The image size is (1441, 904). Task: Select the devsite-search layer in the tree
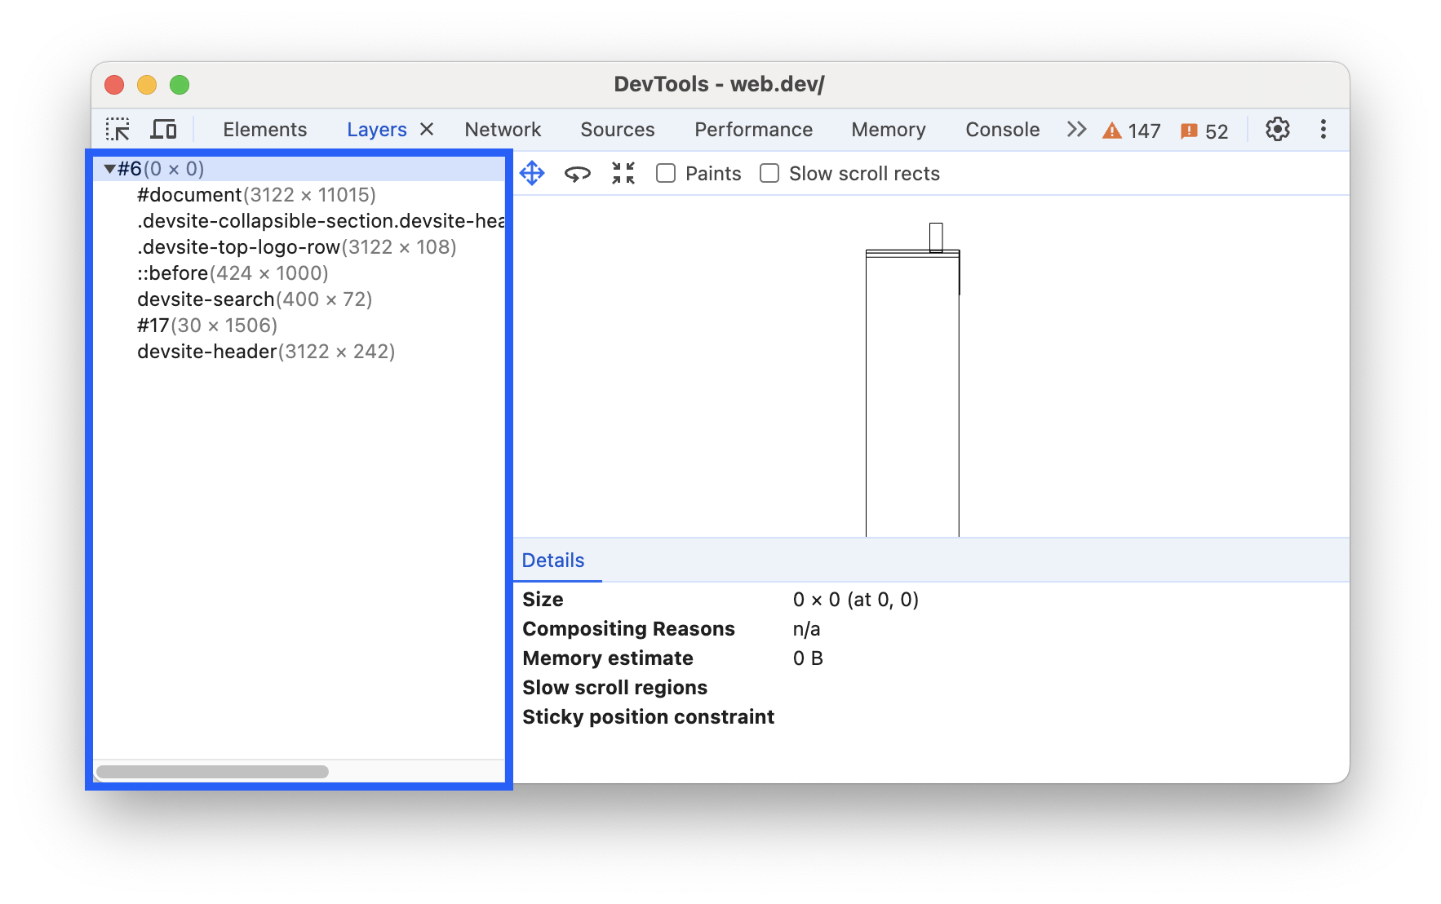tap(205, 299)
